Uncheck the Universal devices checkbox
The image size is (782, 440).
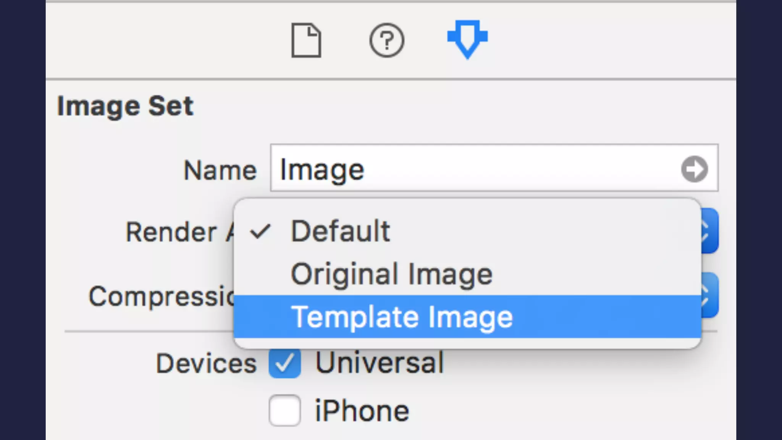[284, 363]
